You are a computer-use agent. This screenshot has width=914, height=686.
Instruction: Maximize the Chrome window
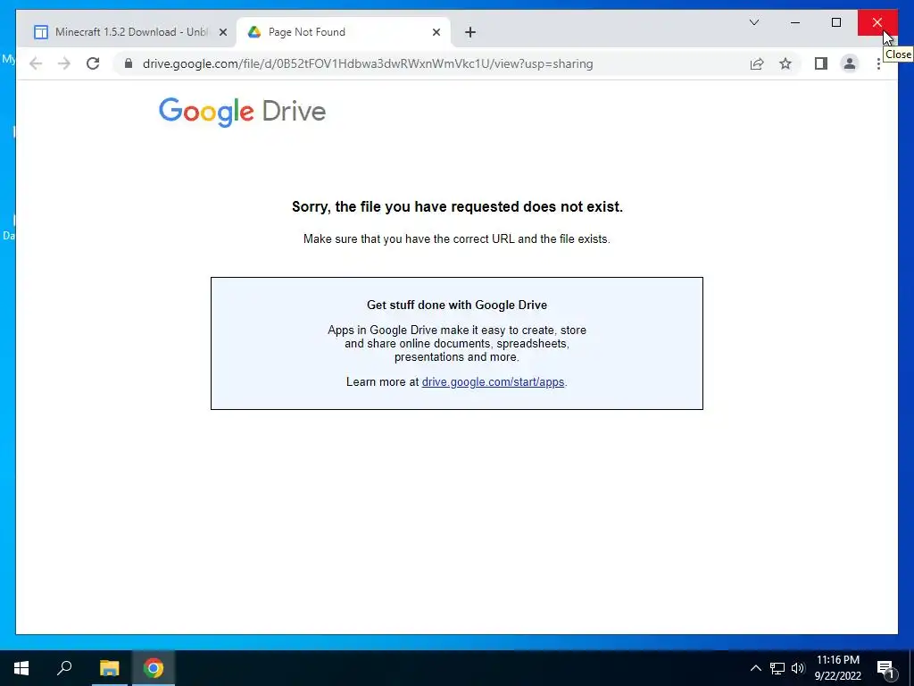[x=835, y=22]
